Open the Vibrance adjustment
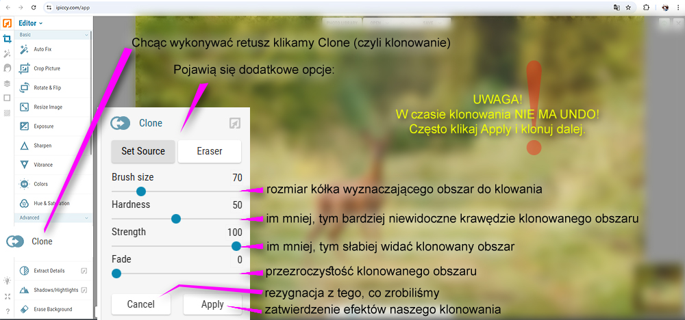This screenshot has width=685, height=320. click(43, 164)
